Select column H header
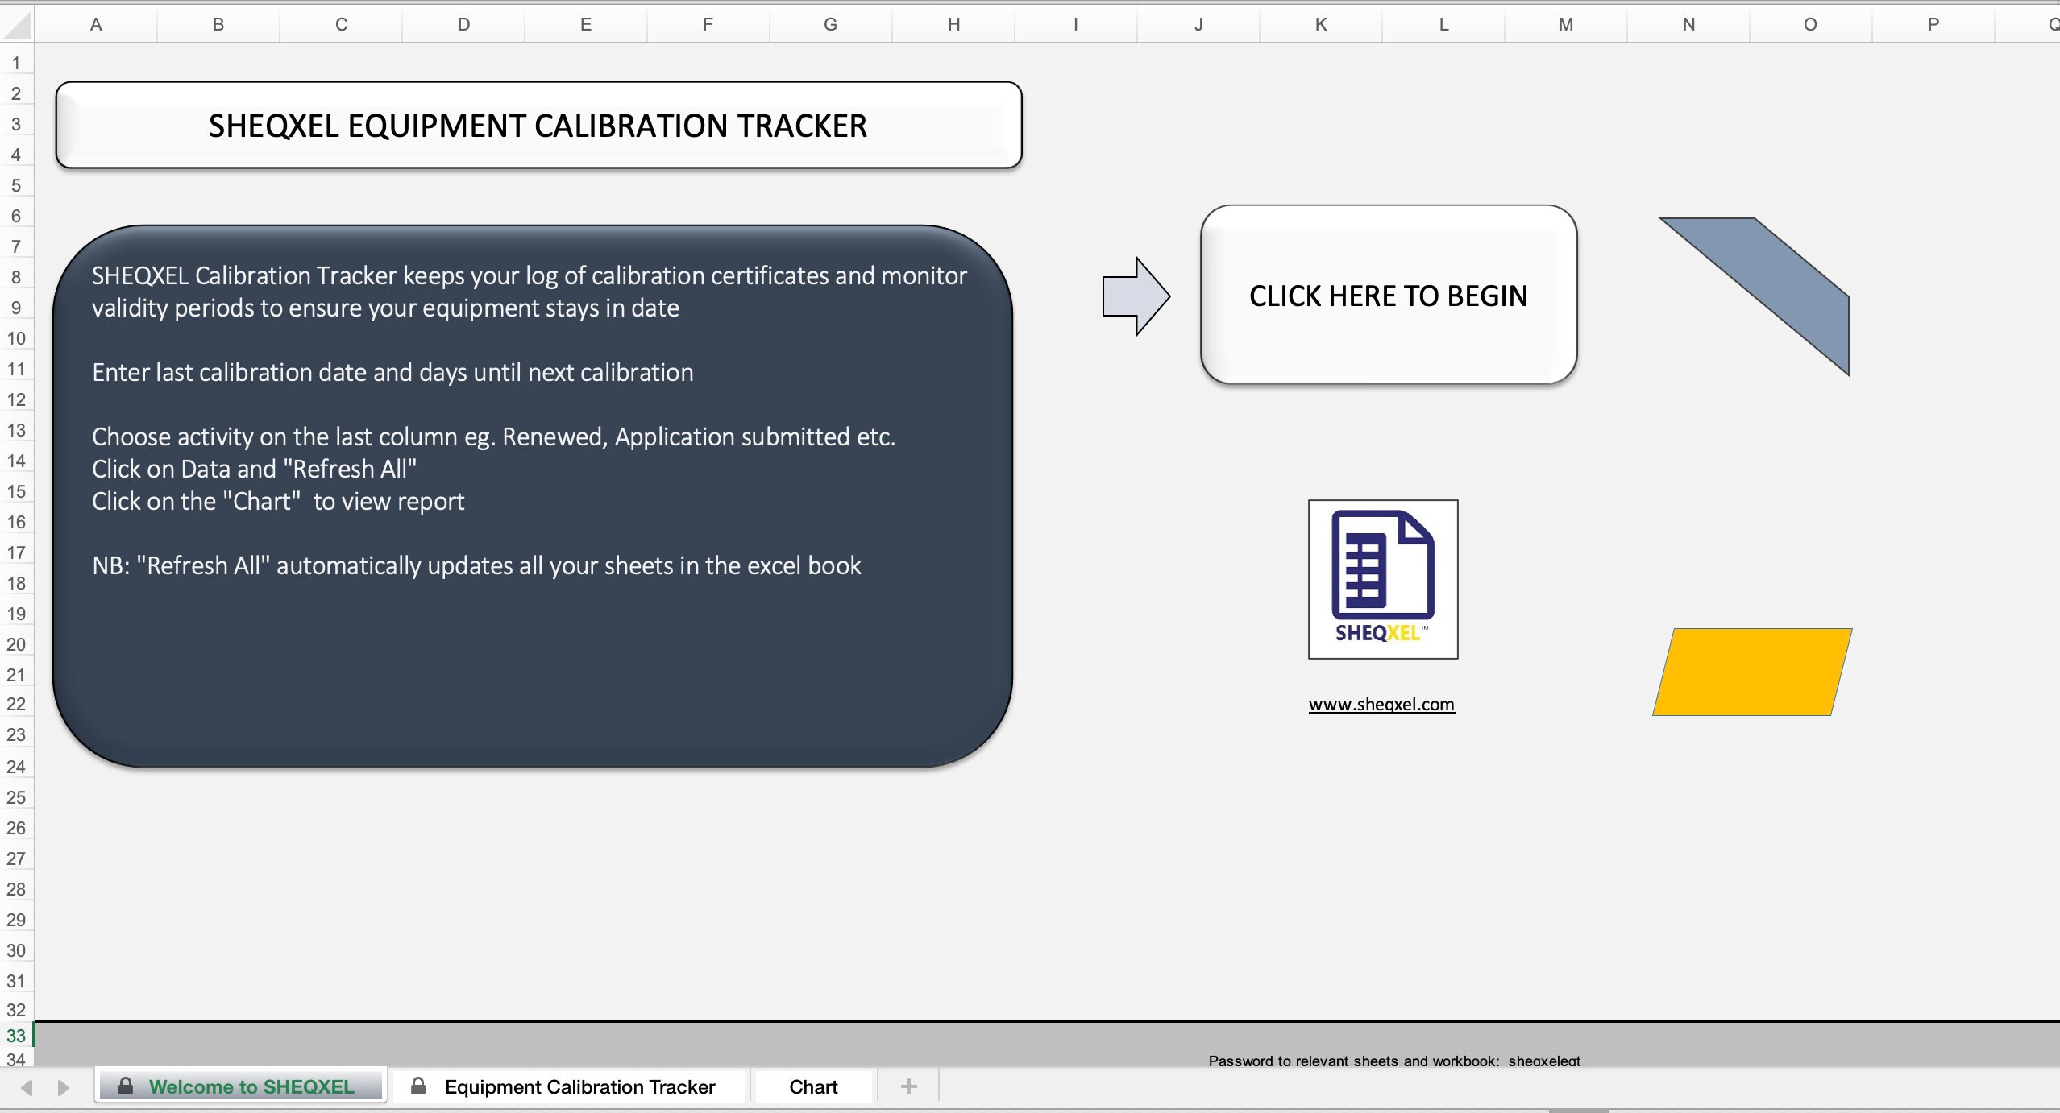 pyautogui.click(x=953, y=23)
